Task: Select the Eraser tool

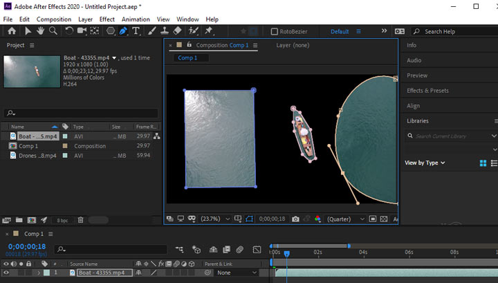Action: tap(177, 31)
